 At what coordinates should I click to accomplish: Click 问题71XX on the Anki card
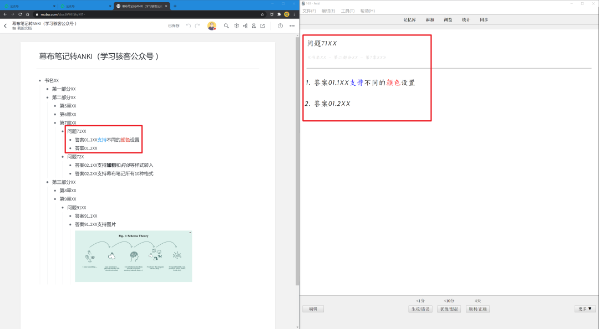pos(322,44)
